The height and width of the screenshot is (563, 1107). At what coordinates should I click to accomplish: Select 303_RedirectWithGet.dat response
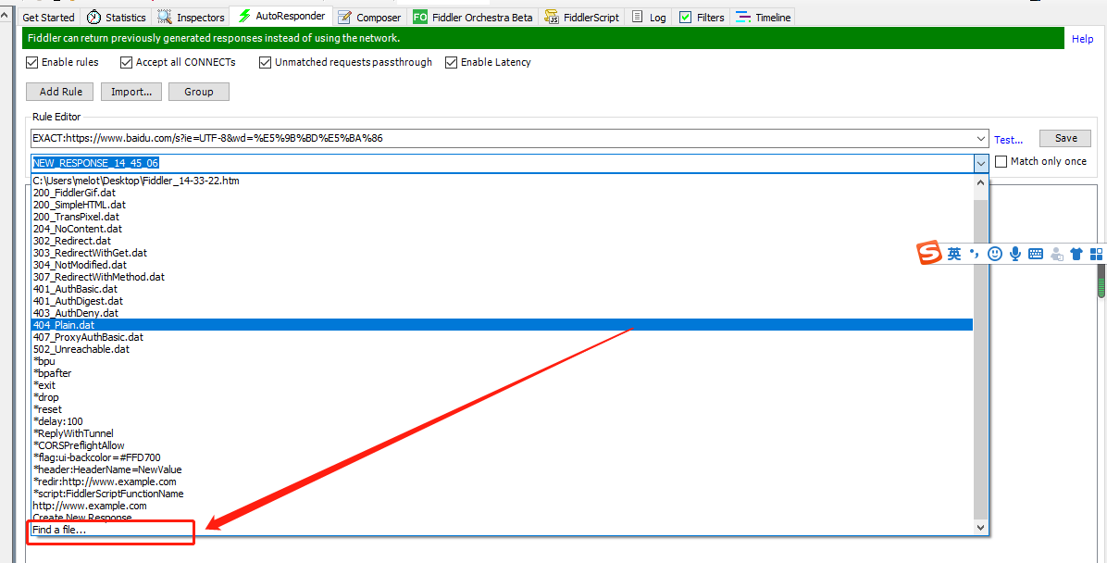pyautogui.click(x=502, y=253)
